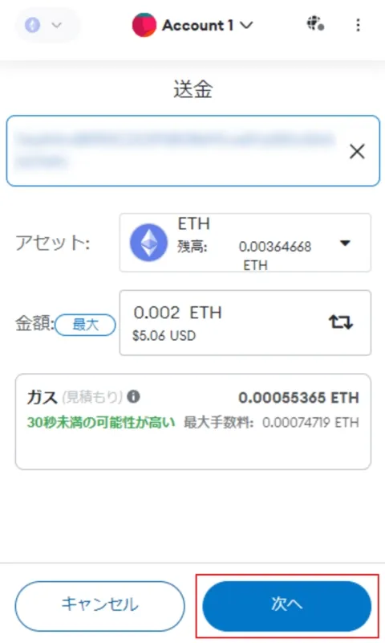Click the 次へ next button
This screenshot has height=643, width=385.
click(287, 606)
